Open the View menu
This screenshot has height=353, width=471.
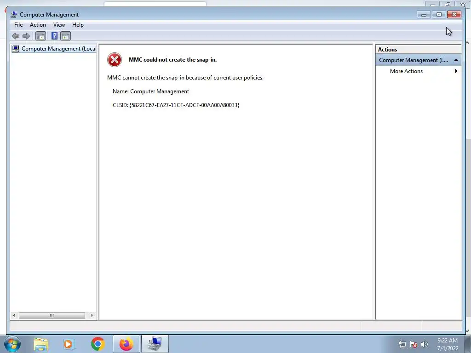pos(59,25)
